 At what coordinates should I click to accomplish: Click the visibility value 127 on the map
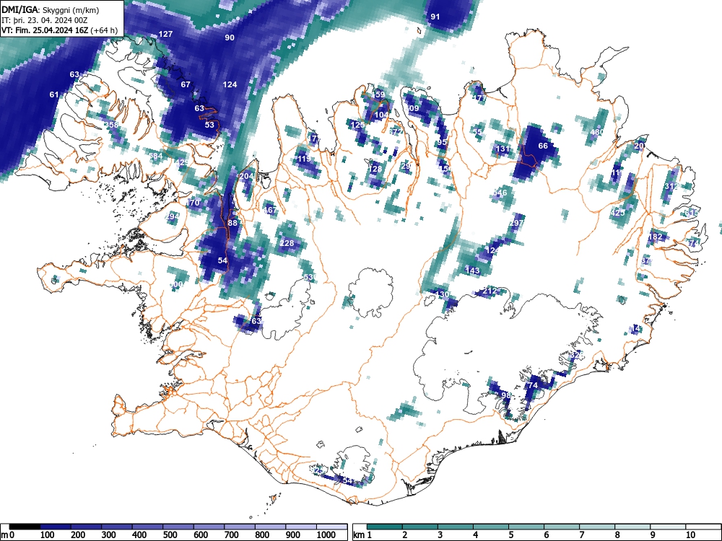point(165,34)
